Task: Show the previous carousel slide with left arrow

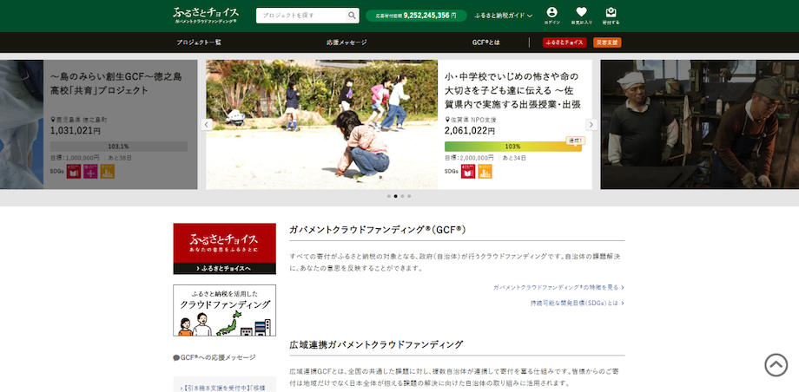Action: [x=207, y=125]
